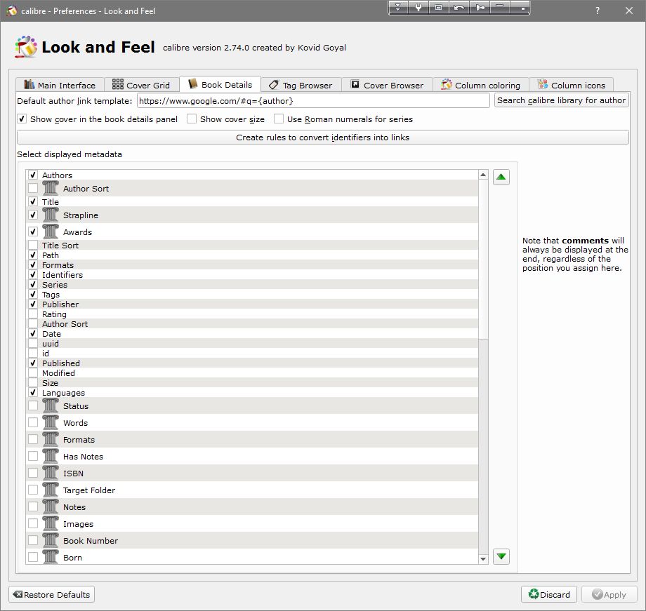Screen dimensions: 646x611
Task: Check the Modified metadata checkbox
Action: pos(33,373)
